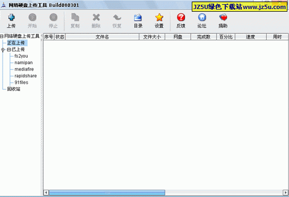Click the 序号 column header

49,37
